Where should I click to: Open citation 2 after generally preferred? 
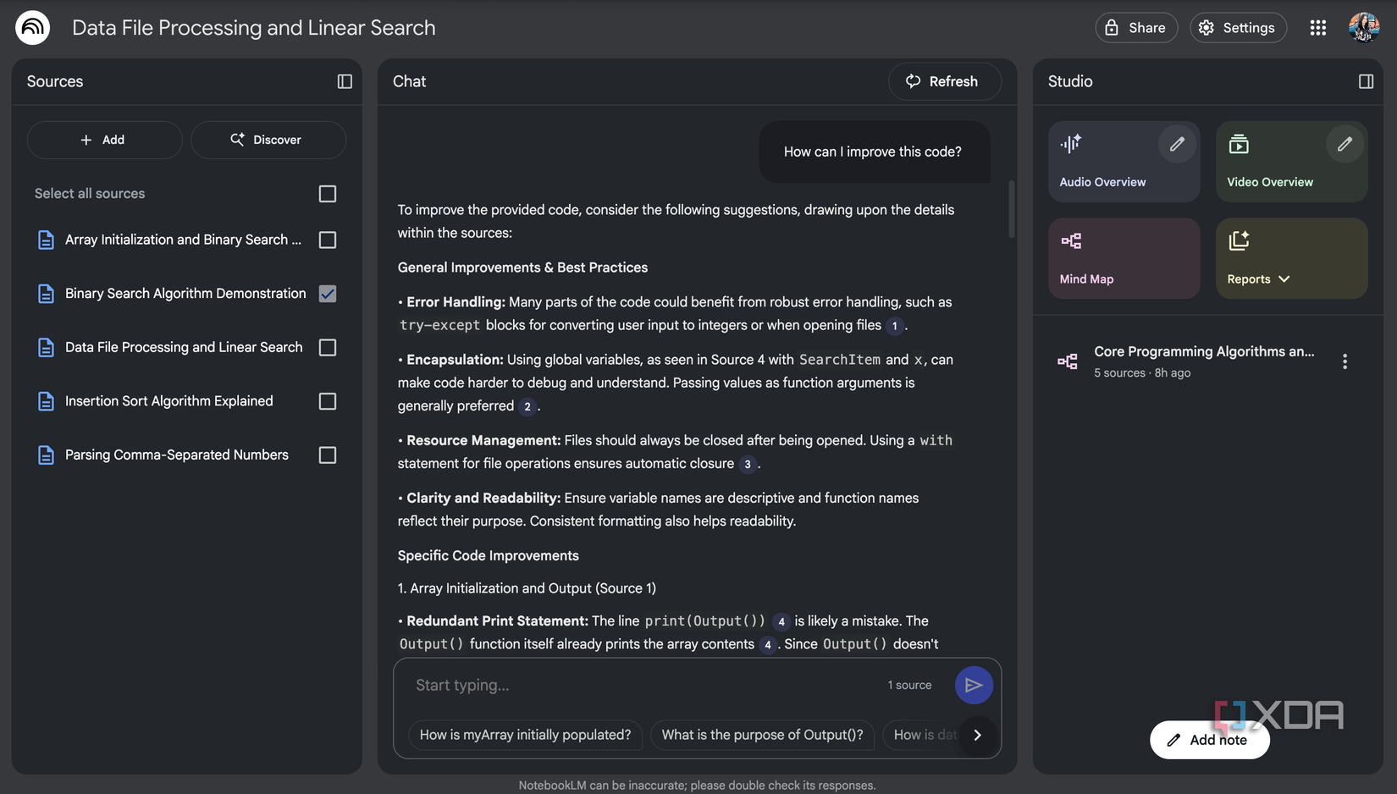pyautogui.click(x=527, y=406)
